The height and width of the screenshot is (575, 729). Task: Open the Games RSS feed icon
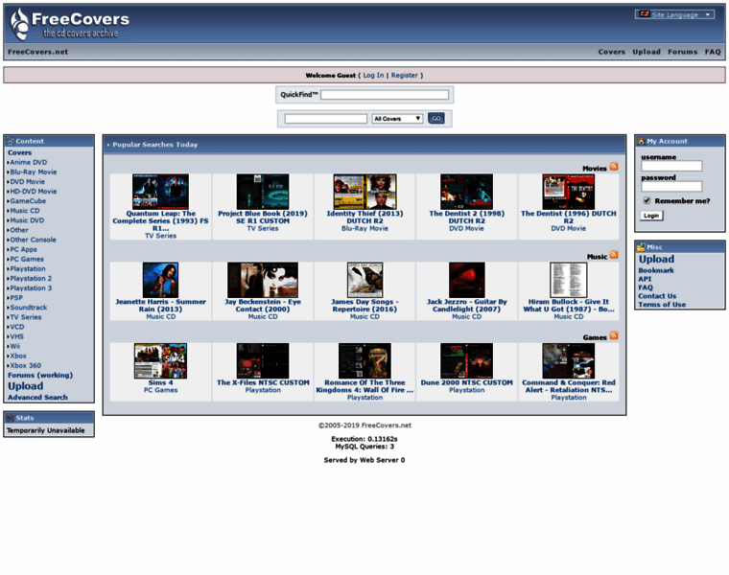pos(614,335)
